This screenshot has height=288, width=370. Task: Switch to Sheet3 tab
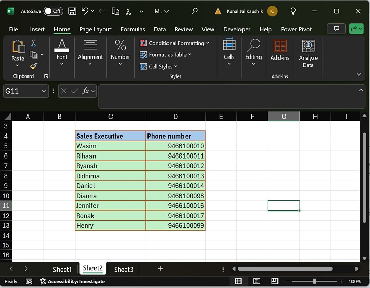123,269
